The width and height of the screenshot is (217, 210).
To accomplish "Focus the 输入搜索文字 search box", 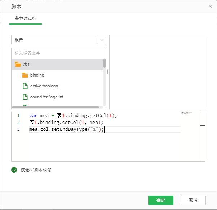I will pos(58,53).
